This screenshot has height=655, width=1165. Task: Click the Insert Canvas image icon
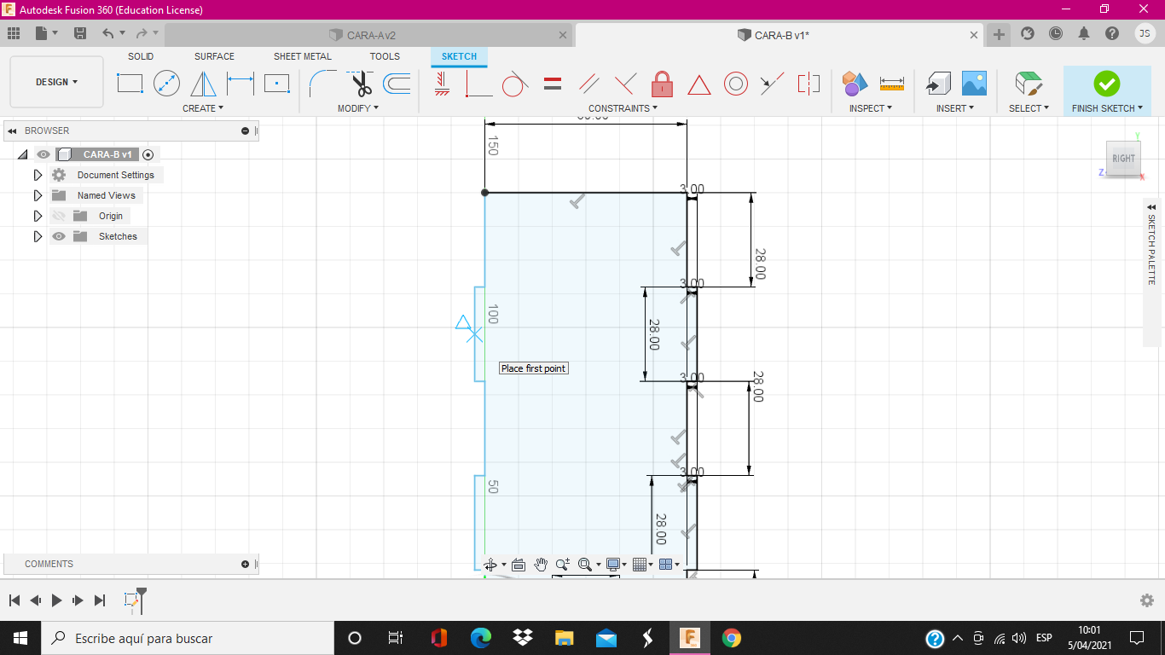(x=974, y=84)
